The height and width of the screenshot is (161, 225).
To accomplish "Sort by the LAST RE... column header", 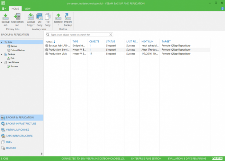I will [x=132, y=42].
